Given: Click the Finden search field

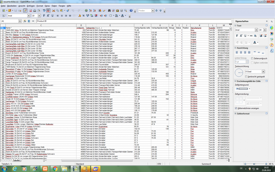Looking at the screenshot, I should (145, 10).
